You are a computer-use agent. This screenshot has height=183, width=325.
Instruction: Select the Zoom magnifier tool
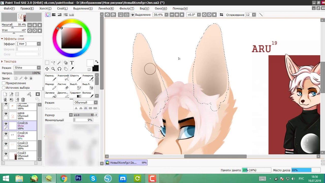click(53, 69)
